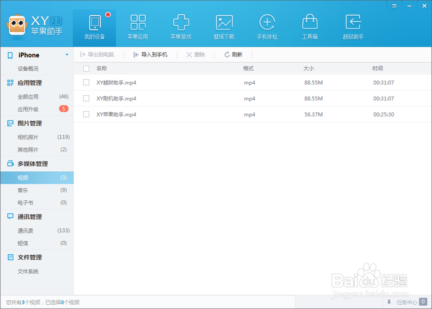This screenshot has width=432, height=309.
Task: Open the 越狱助手 jailbreak icon
Action: coord(353,22)
